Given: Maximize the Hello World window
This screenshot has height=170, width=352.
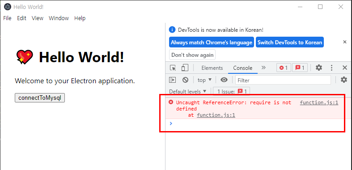Looking at the screenshot, I should click(x=320, y=7).
